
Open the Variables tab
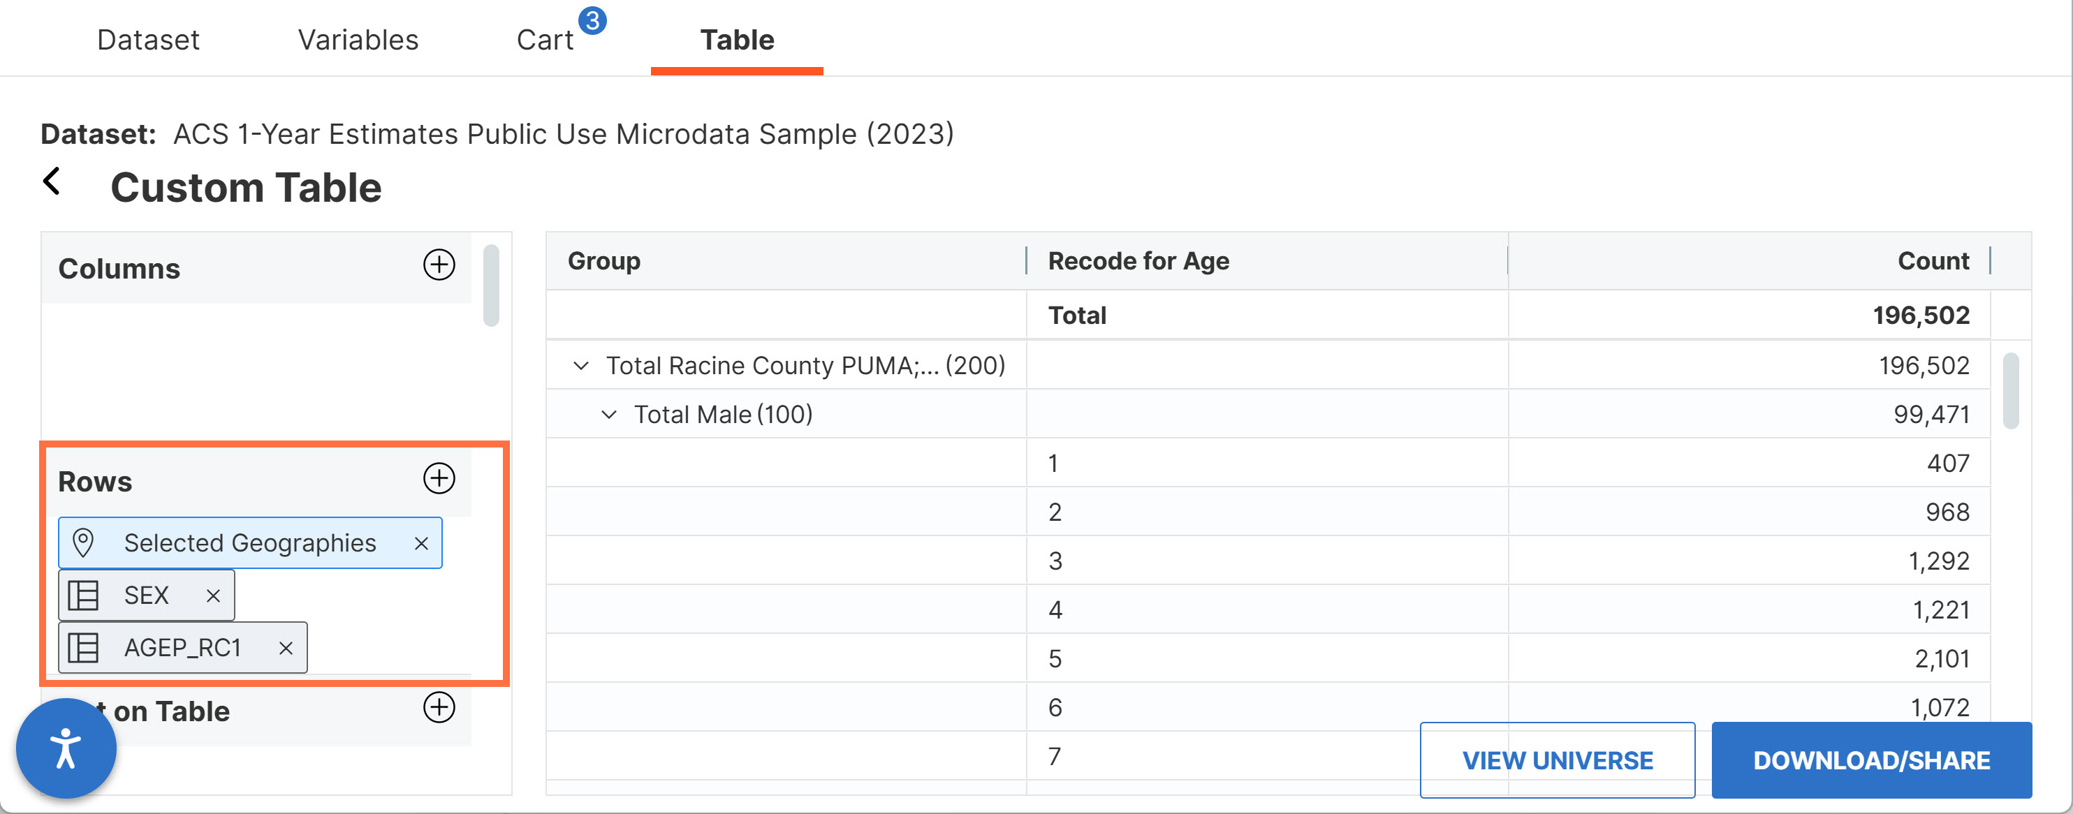pos(358,39)
